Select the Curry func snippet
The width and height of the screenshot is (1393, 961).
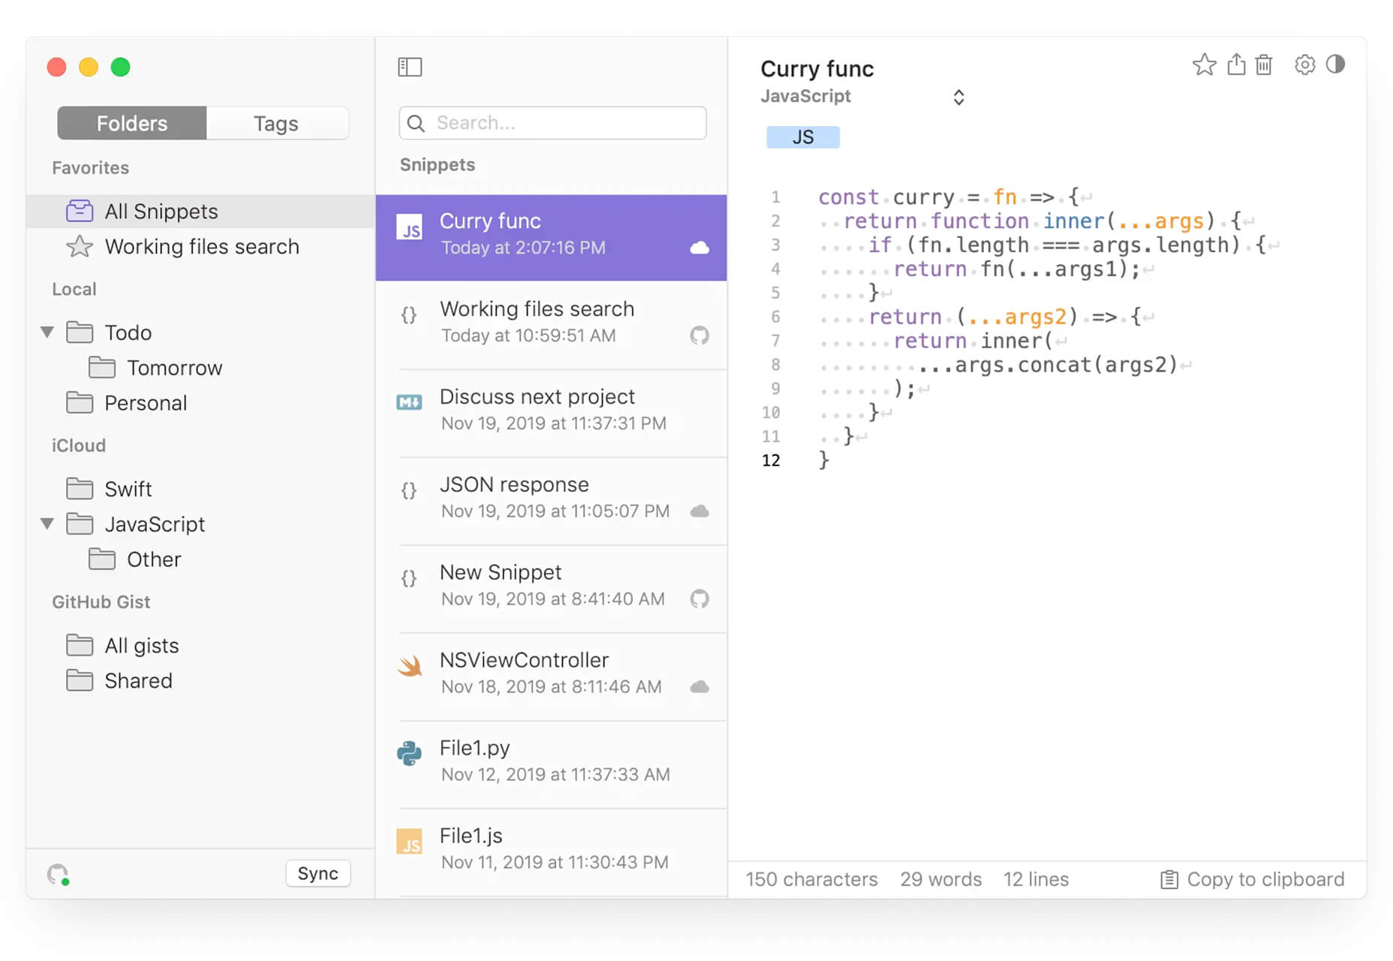click(552, 238)
